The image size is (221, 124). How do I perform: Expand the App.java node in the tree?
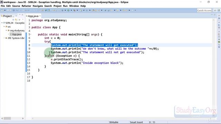(8, 34)
